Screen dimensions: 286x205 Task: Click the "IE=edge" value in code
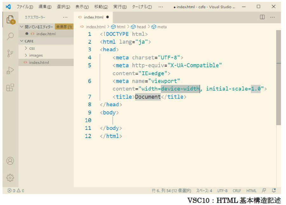(x=153, y=73)
